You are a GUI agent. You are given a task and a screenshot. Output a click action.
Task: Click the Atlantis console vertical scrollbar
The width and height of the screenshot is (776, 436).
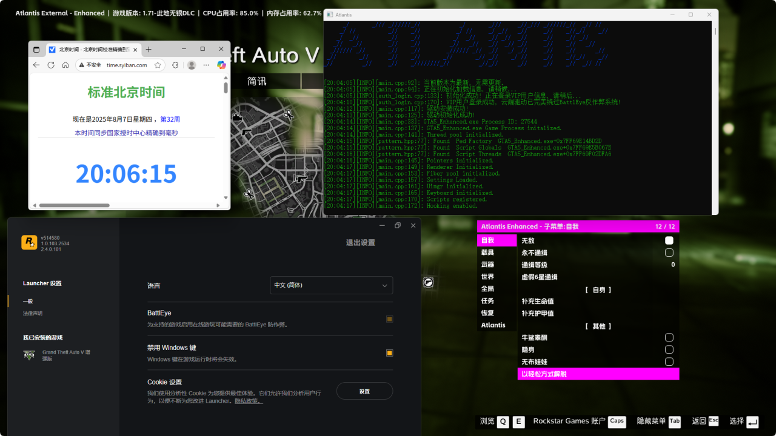point(715,31)
